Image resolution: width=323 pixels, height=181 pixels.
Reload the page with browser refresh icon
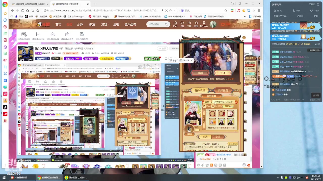click(22, 11)
